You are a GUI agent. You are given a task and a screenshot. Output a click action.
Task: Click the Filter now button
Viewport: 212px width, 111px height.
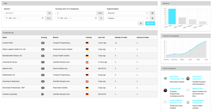click(150, 23)
